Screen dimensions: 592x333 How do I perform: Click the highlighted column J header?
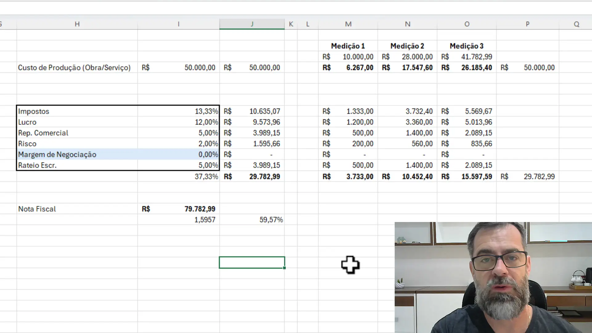252,24
